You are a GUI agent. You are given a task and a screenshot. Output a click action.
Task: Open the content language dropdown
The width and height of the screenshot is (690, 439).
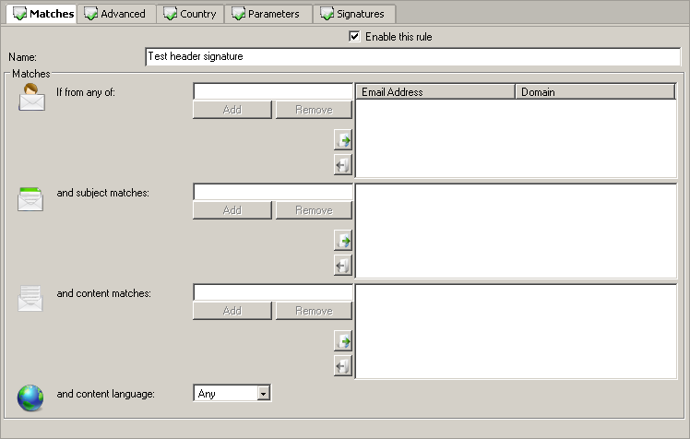(x=263, y=394)
